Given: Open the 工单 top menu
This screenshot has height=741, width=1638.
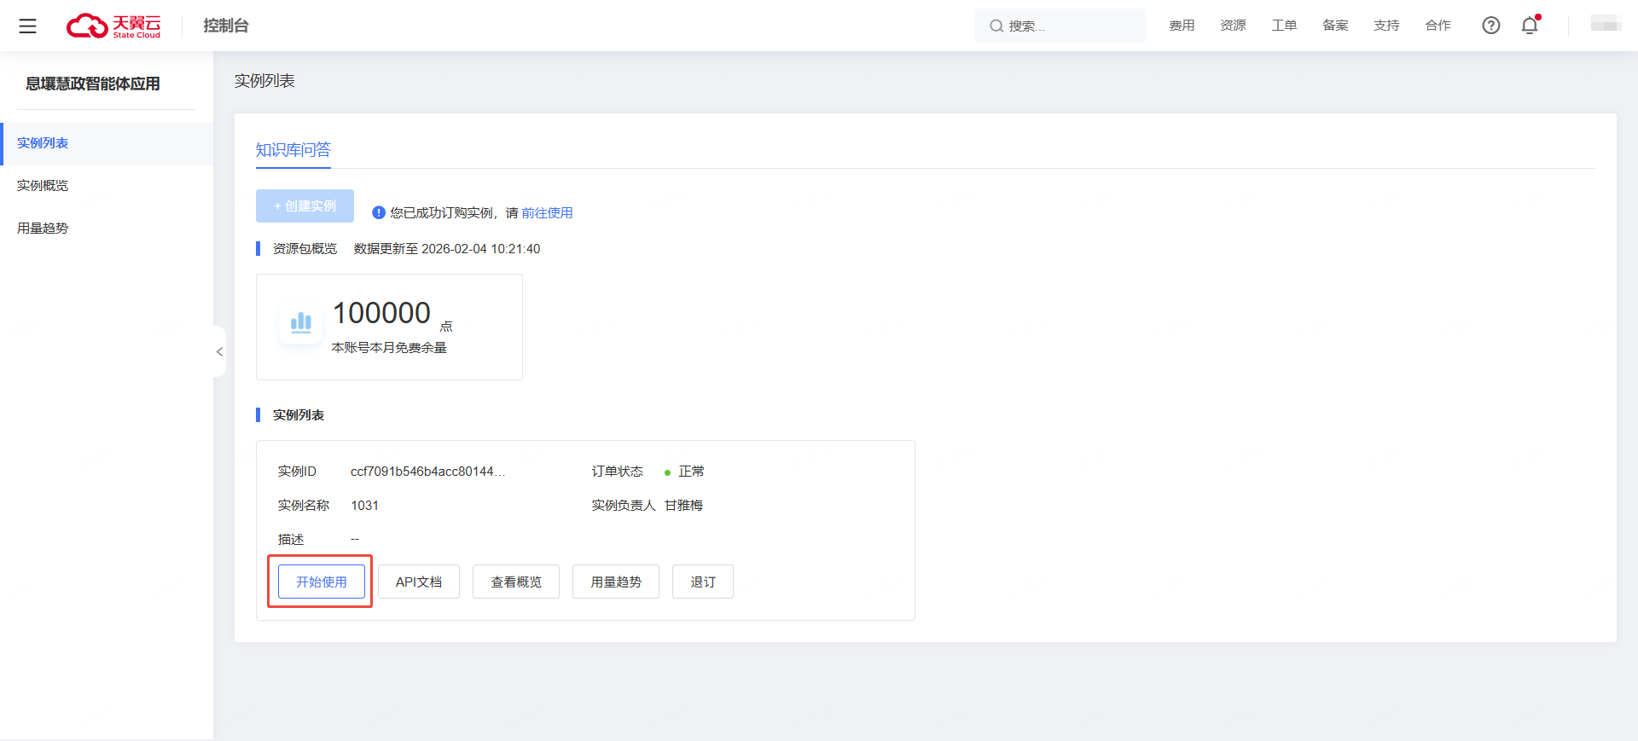Looking at the screenshot, I should click(x=1284, y=26).
